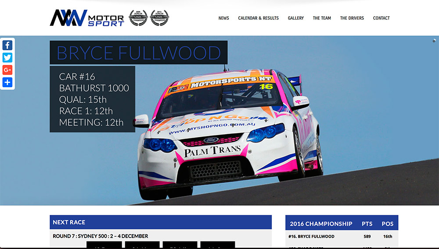Share the page on Facebook
The width and height of the screenshot is (439, 249).
(x=7, y=45)
